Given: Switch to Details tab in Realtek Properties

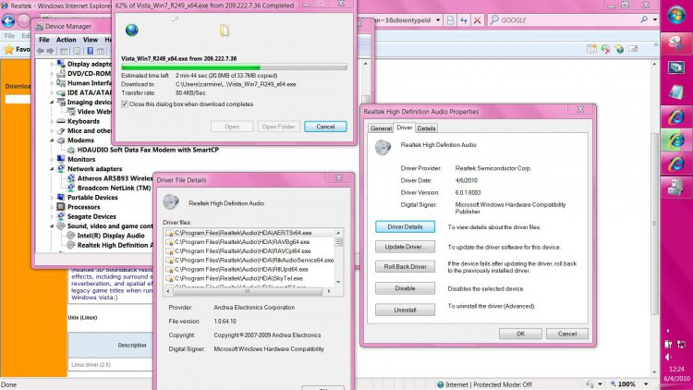Looking at the screenshot, I should coord(426,128).
